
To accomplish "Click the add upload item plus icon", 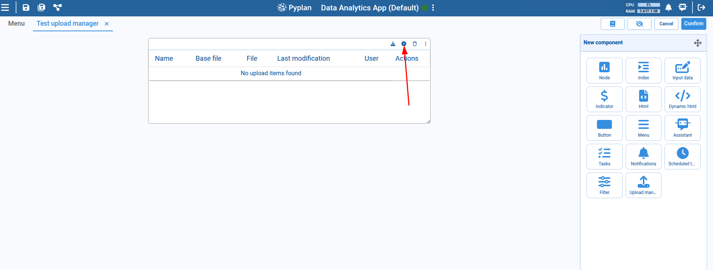I will click(404, 44).
